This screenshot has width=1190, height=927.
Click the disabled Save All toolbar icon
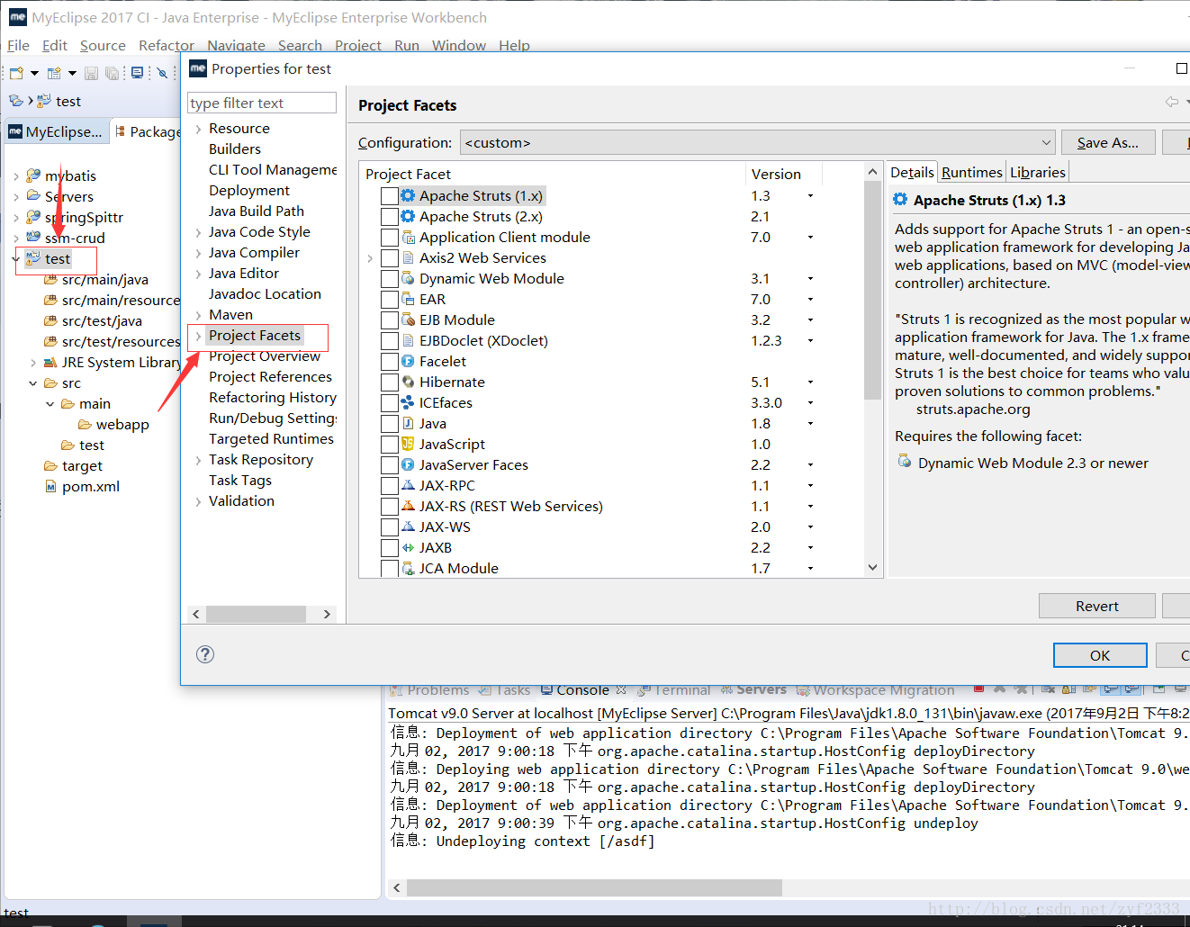point(112,73)
